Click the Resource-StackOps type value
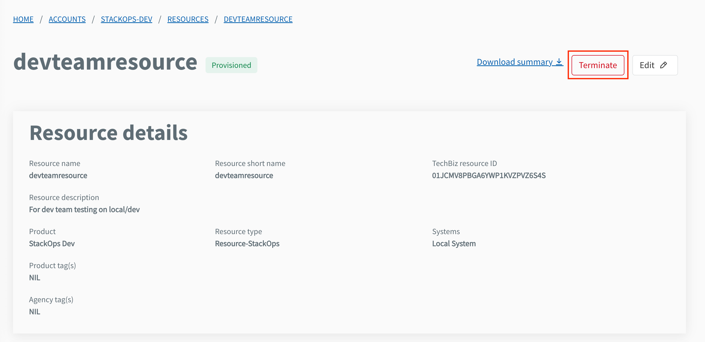This screenshot has width=705, height=342. pos(247,244)
